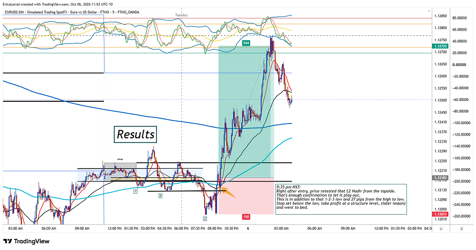This screenshot has width=476, height=250.
Task: Click the 1.12250 price on the scale
Action: coord(441,161)
